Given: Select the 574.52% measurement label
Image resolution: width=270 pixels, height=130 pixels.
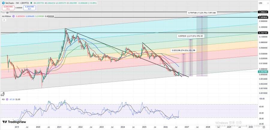Looking at the screenshot, I should click(x=184, y=51).
